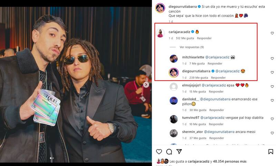The image size is (276, 166).
Task: Like sherm‌in_ator's comment heart
Action: click(272, 134)
